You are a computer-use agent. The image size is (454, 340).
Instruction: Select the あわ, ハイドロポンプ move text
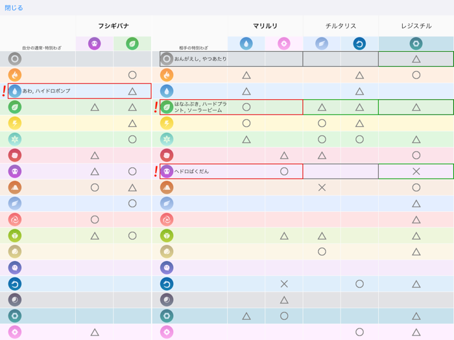click(47, 91)
